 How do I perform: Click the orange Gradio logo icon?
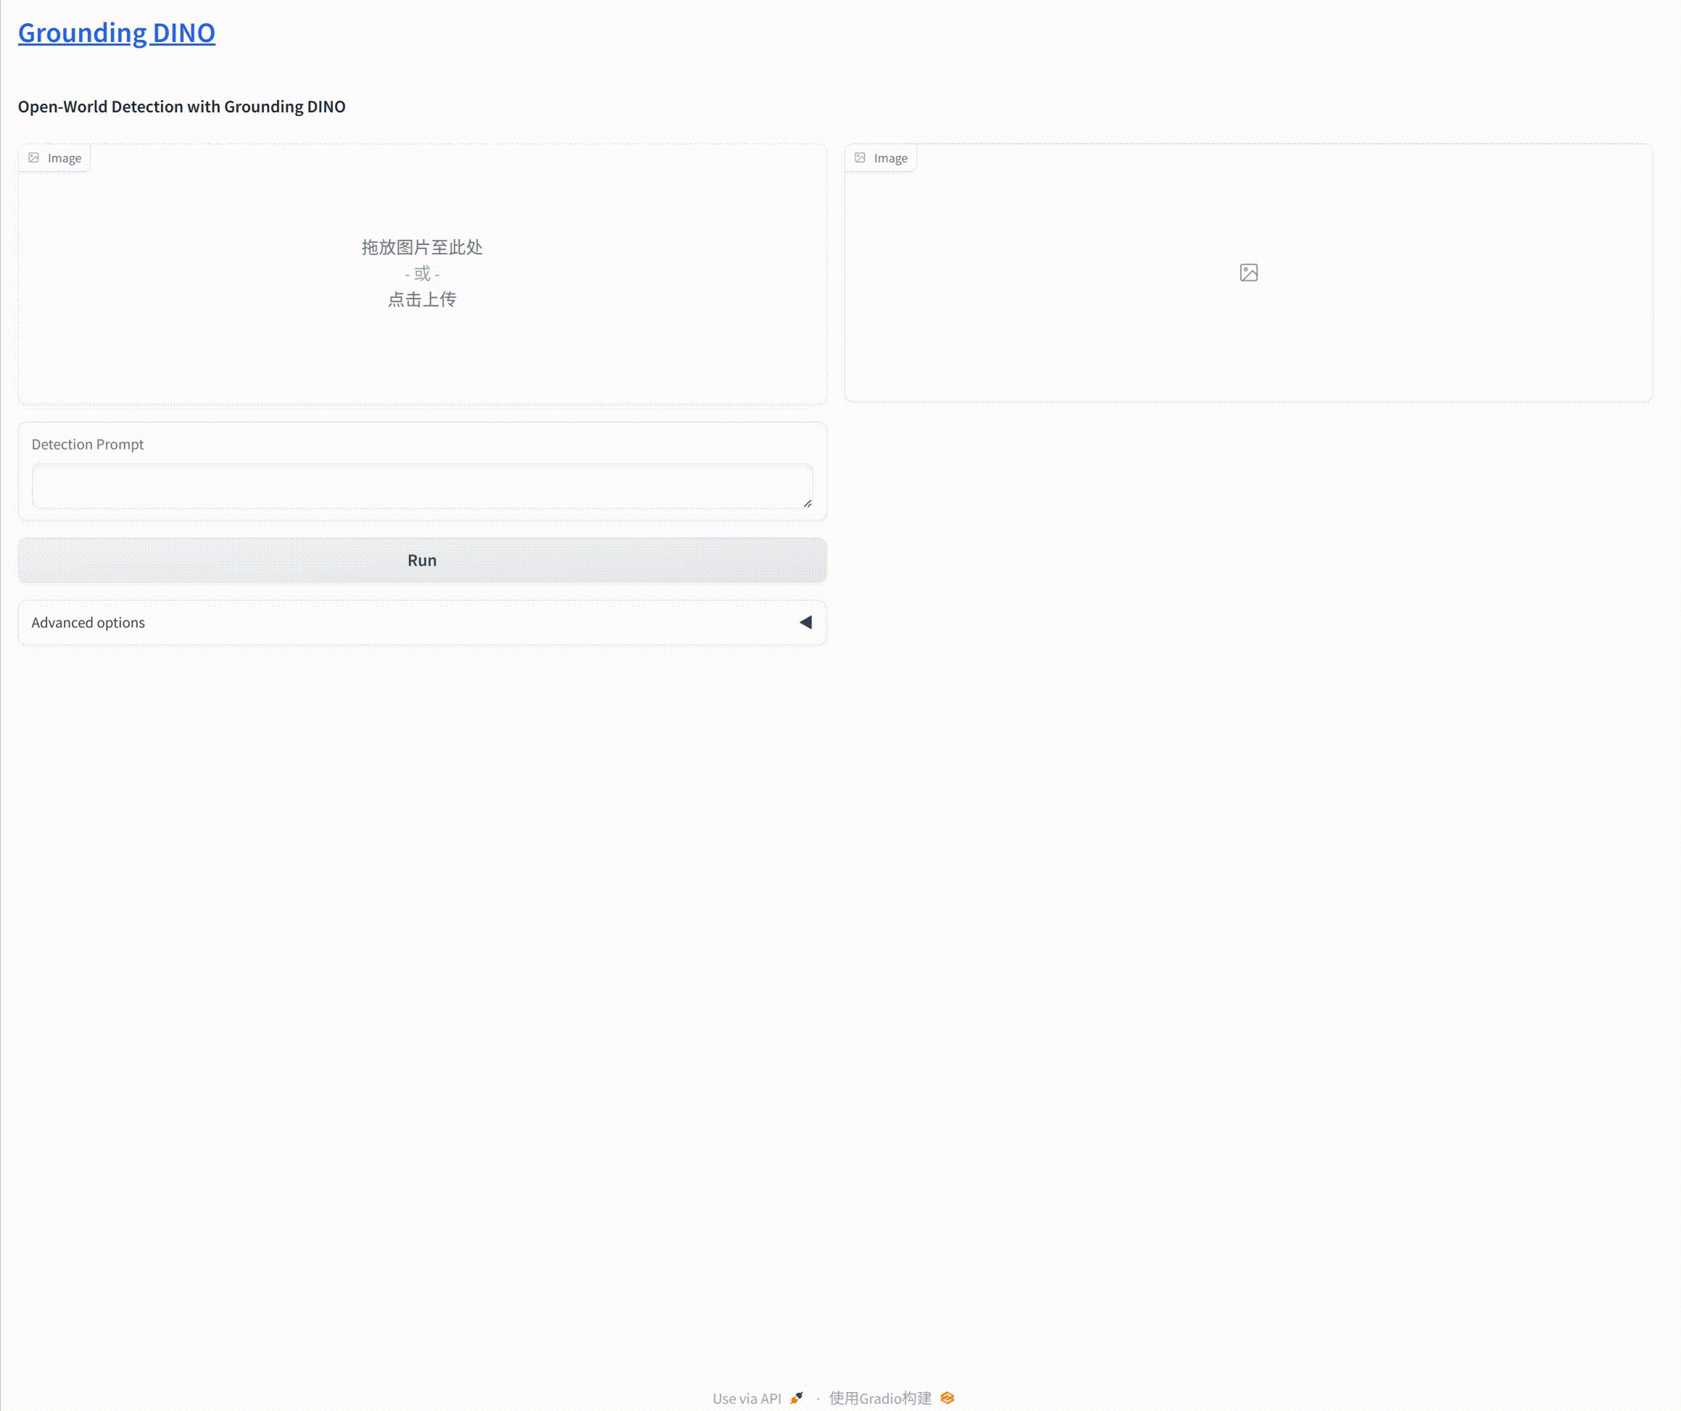point(947,1397)
